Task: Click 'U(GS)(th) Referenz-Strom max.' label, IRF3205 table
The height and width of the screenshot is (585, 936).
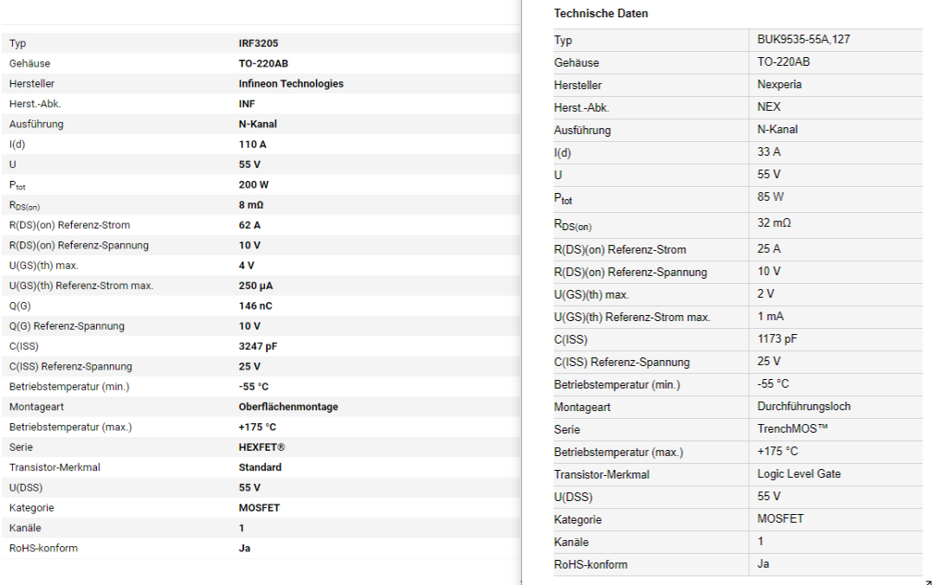Action: pos(81,286)
